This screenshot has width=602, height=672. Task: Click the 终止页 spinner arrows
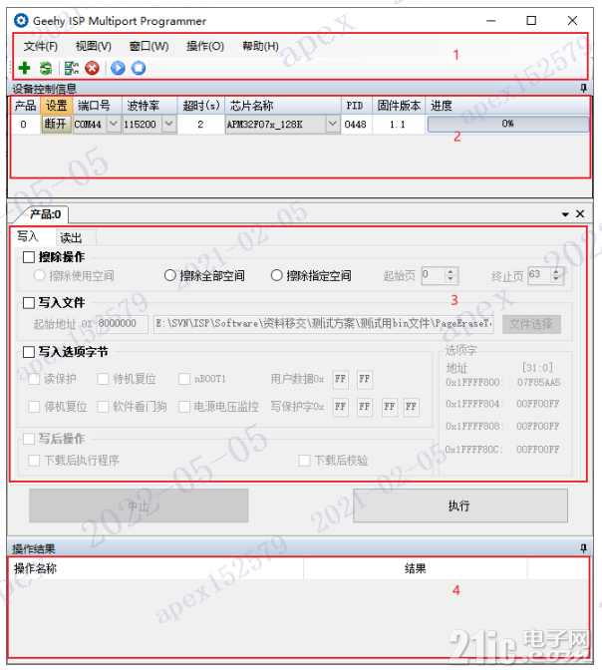coord(556,275)
